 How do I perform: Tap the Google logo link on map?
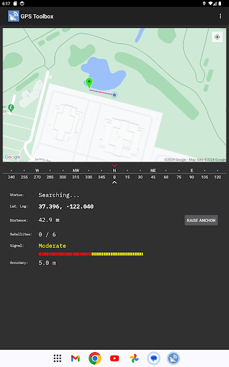pos(12,157)
